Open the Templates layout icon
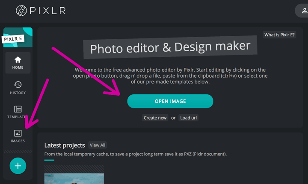The width and height of the screenshot is (308, 184). click(x=18, y=109)
